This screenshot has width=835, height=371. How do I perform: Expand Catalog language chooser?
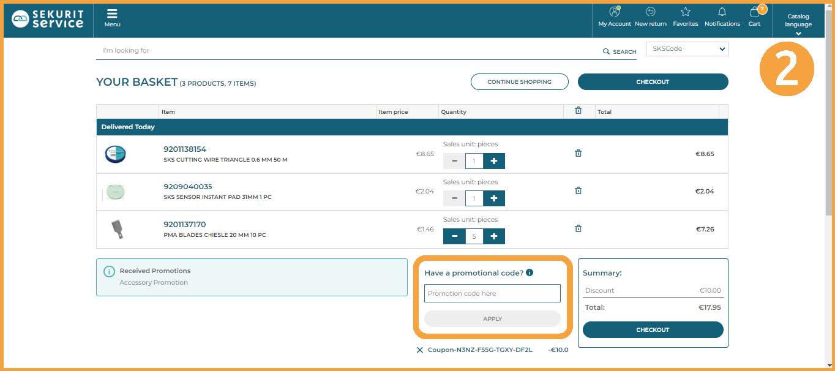coord(798,24)
